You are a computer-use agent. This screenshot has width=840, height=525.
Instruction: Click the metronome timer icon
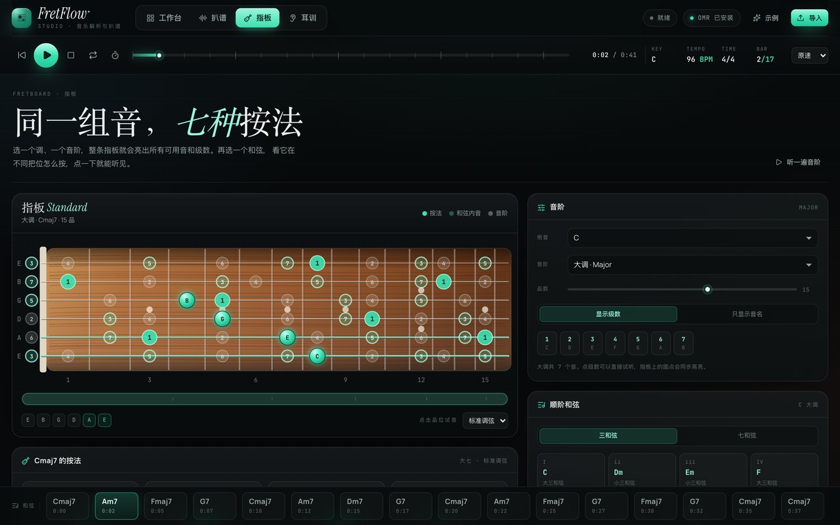(x=115, y=55)
